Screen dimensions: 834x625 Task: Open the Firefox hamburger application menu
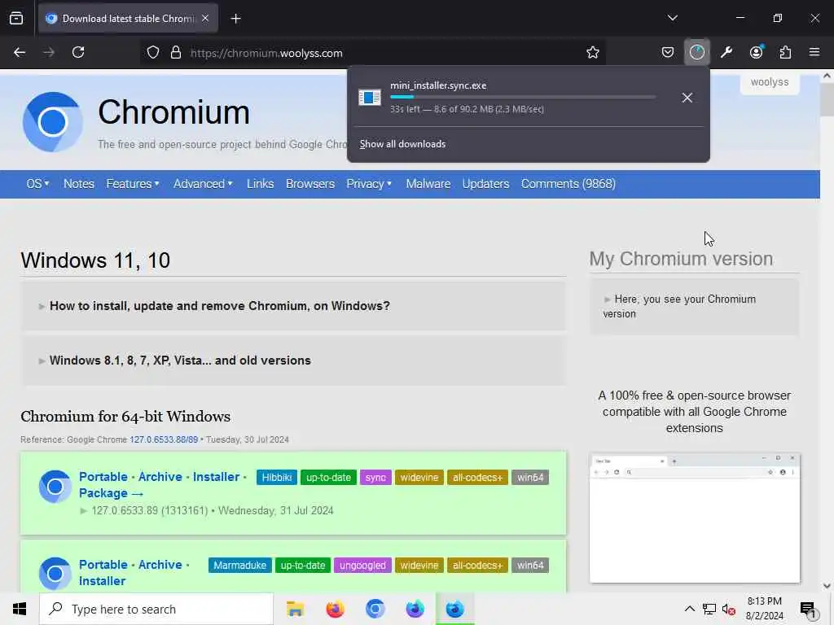point(814,52)
